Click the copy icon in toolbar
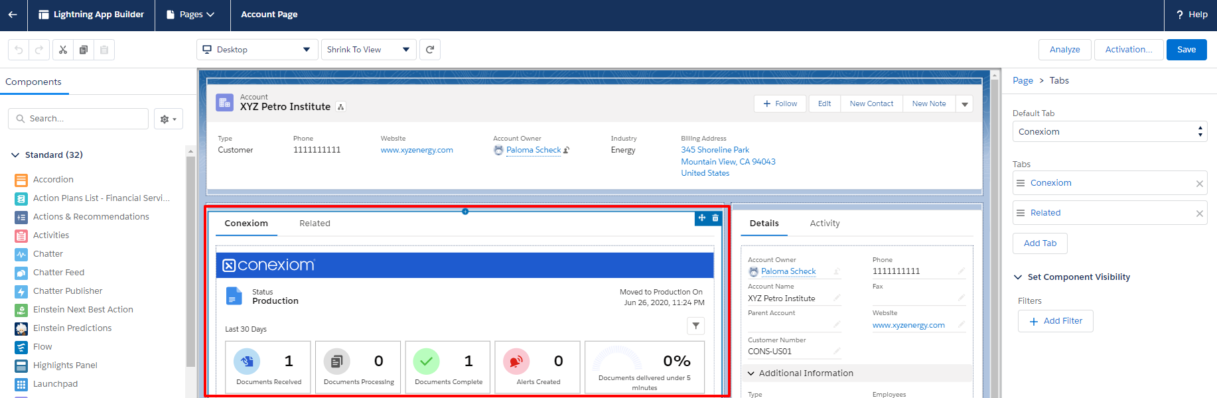 84,50
